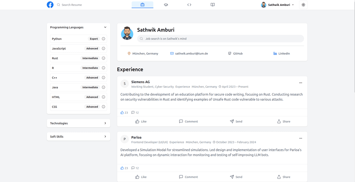Viewport: 355px width, 182px height.
Task: Click the Advanced badge for C++
Action: click(92, 78)
